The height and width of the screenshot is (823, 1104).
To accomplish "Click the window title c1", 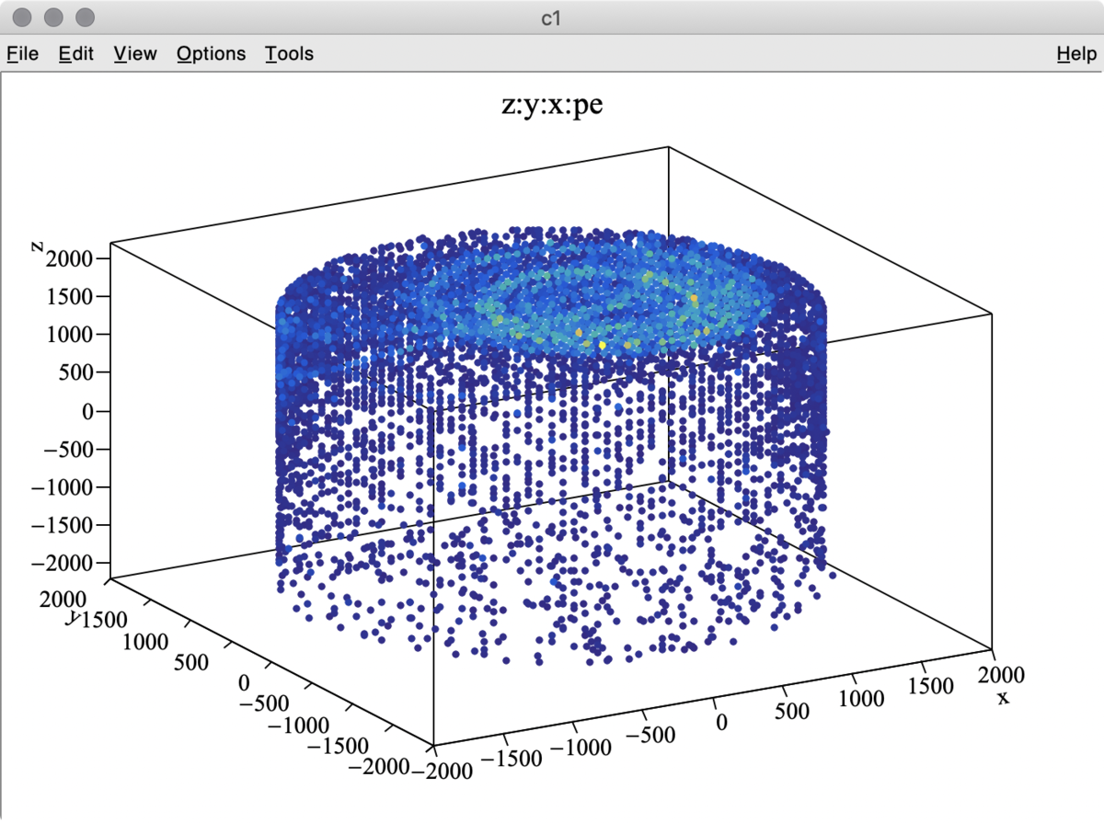I will pos(551,17).
